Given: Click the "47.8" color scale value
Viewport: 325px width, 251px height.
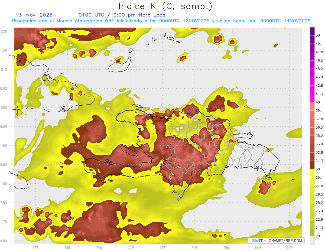Looking at the screenshot, I should (x=319, y=52).
